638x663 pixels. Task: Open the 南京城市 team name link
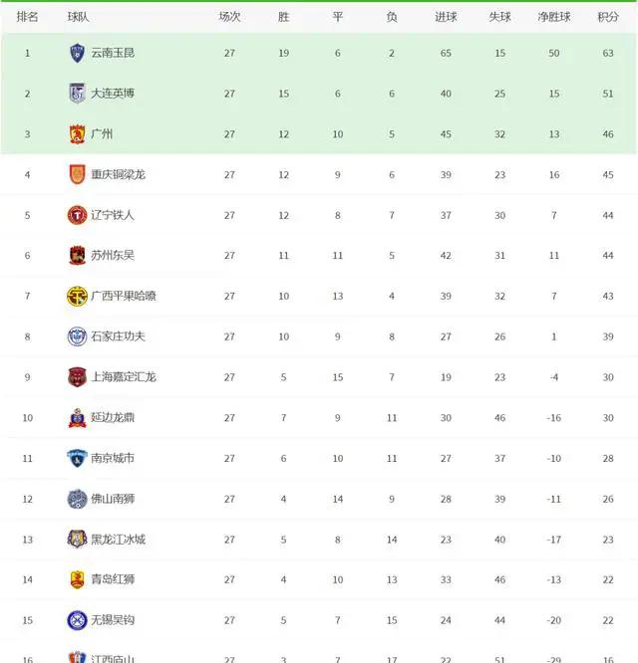coord(113,458)
